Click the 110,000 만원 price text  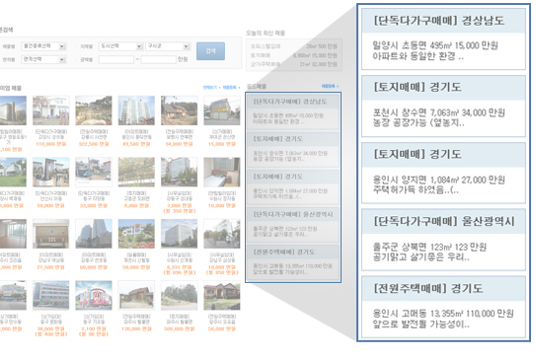pos(51,144)
